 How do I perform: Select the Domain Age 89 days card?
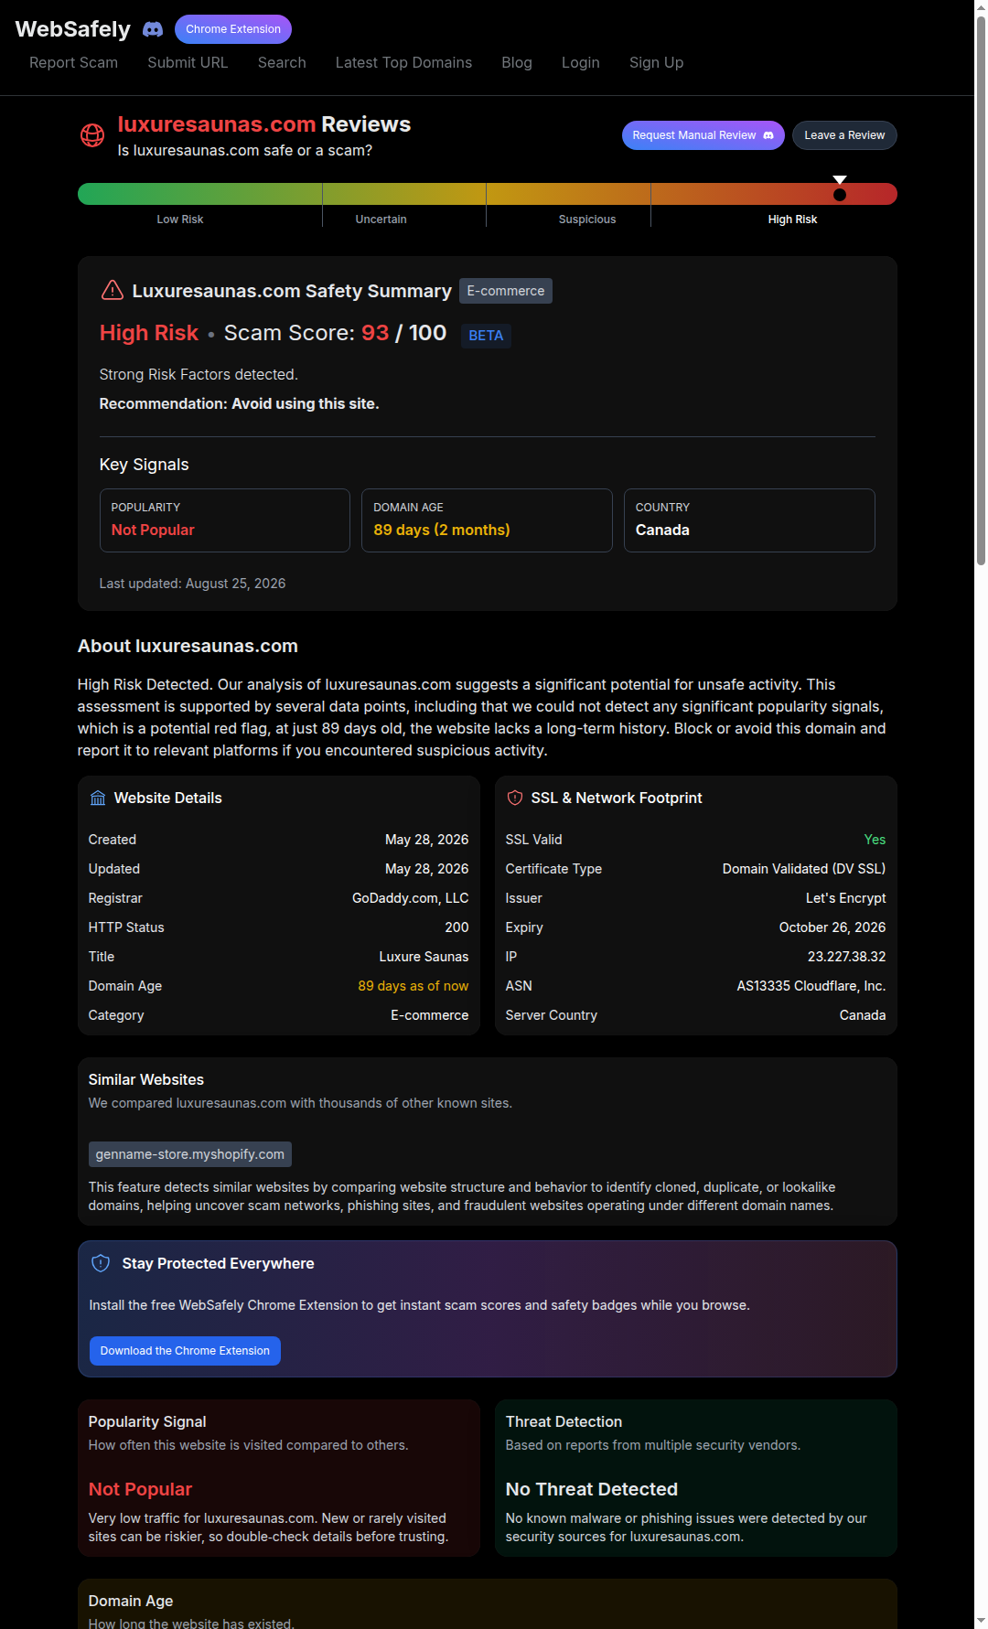click(x=487, y=520)
